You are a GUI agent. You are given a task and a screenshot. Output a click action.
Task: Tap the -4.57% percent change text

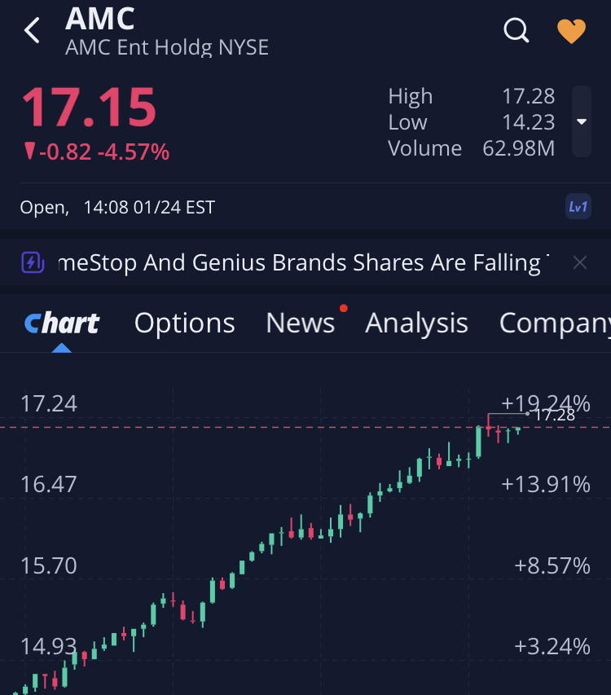(x=133, y=152)
